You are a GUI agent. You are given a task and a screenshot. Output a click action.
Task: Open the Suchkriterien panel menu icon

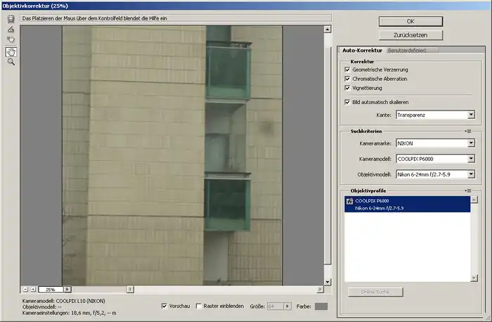tap(467, 131)
